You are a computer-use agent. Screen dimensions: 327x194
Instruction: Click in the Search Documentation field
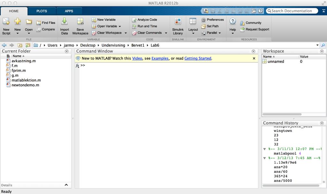[x=292, y=11]
